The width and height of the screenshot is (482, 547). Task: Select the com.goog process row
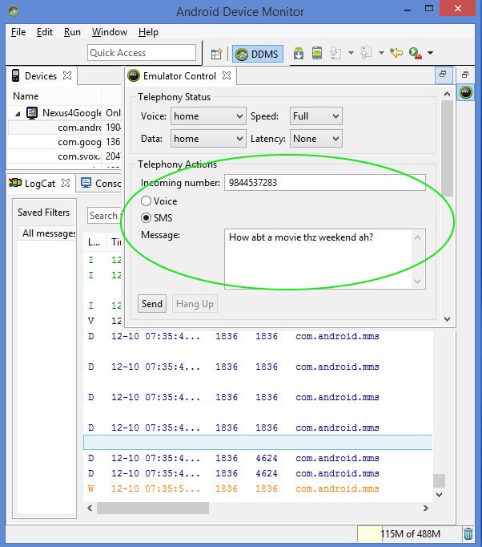64,142
